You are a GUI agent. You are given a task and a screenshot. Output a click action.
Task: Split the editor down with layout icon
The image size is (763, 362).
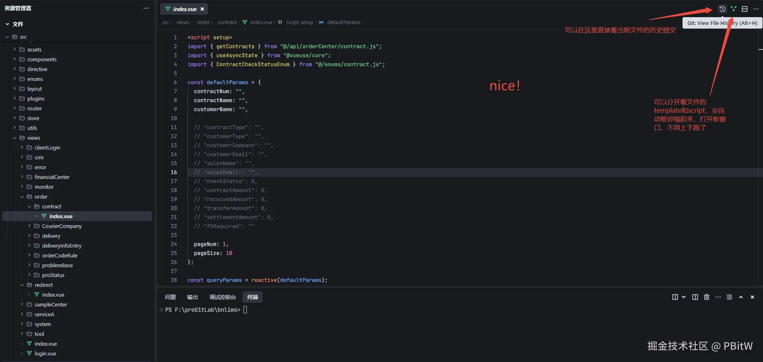tap(745, 9)
